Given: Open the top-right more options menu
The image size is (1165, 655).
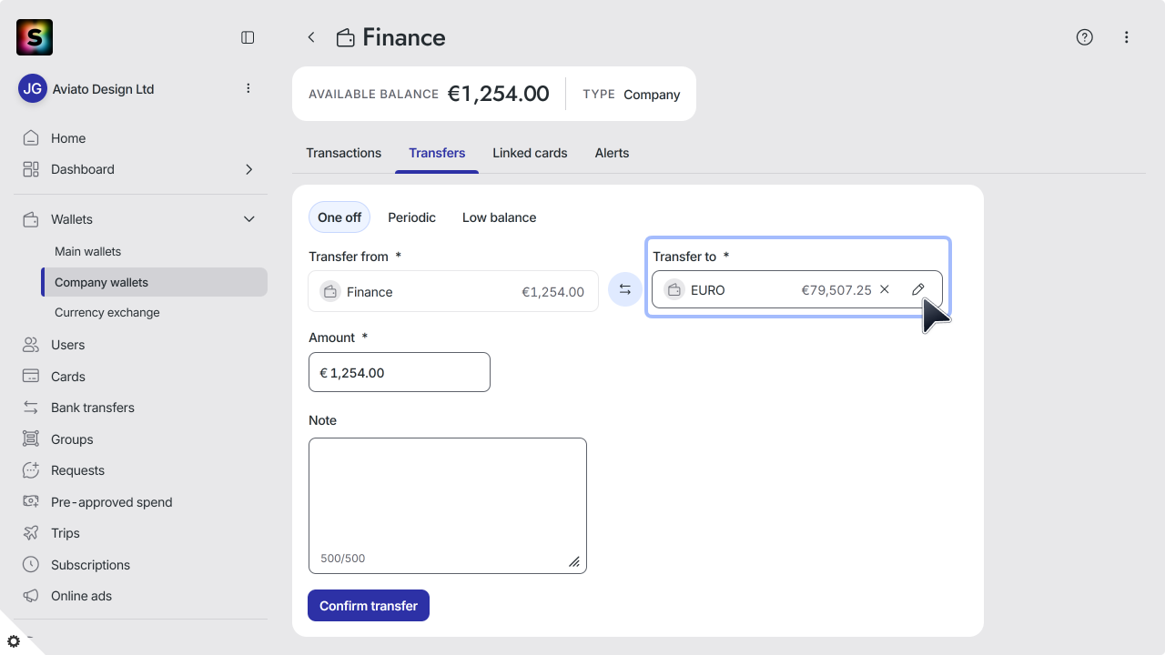Looking at the screenshot, I should coord(1127,37).
